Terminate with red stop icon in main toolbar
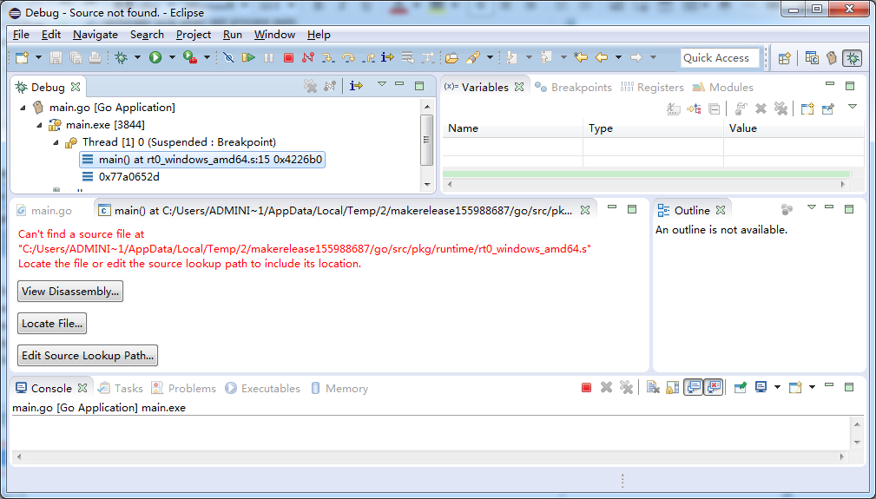This screenshot has height=499, width=876. pos(288,57)
